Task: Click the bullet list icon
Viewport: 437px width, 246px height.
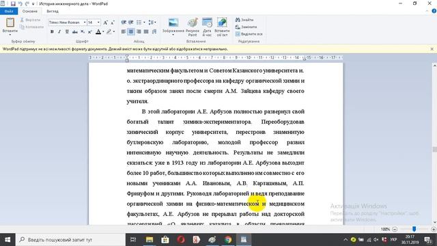Action: pos(139,23)
